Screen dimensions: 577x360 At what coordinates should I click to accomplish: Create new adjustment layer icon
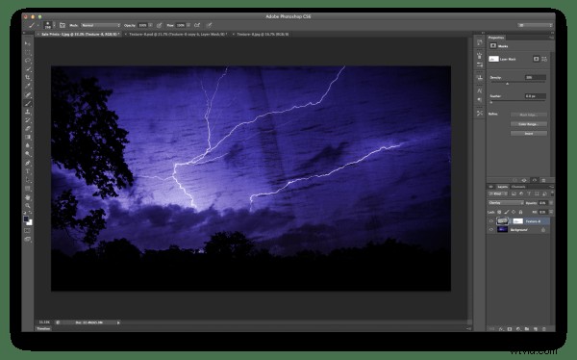[x=518, y=328]
